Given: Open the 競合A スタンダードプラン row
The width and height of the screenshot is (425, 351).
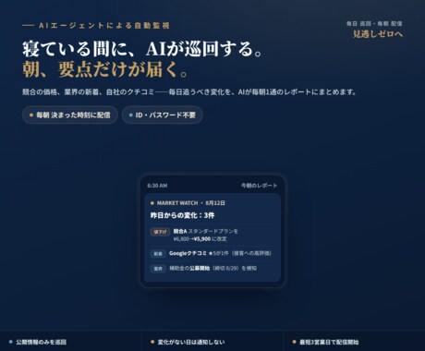Looking at the screenshot, I should [212, 235].
